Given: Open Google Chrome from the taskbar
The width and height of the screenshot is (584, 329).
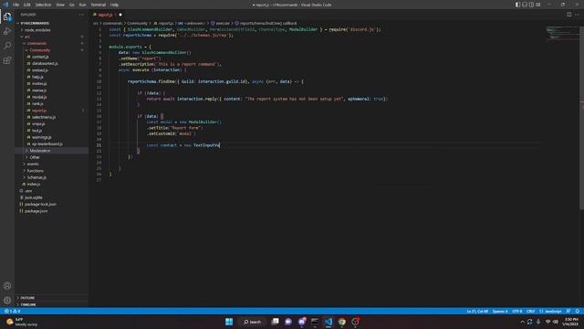Looking at the screenshot, I should pos(342,322).
